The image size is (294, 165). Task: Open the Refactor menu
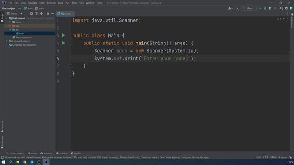click(x=51, y=3)
